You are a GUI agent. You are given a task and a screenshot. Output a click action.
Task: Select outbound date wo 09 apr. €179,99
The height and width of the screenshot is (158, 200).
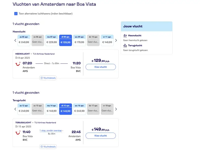coord(79,40)
